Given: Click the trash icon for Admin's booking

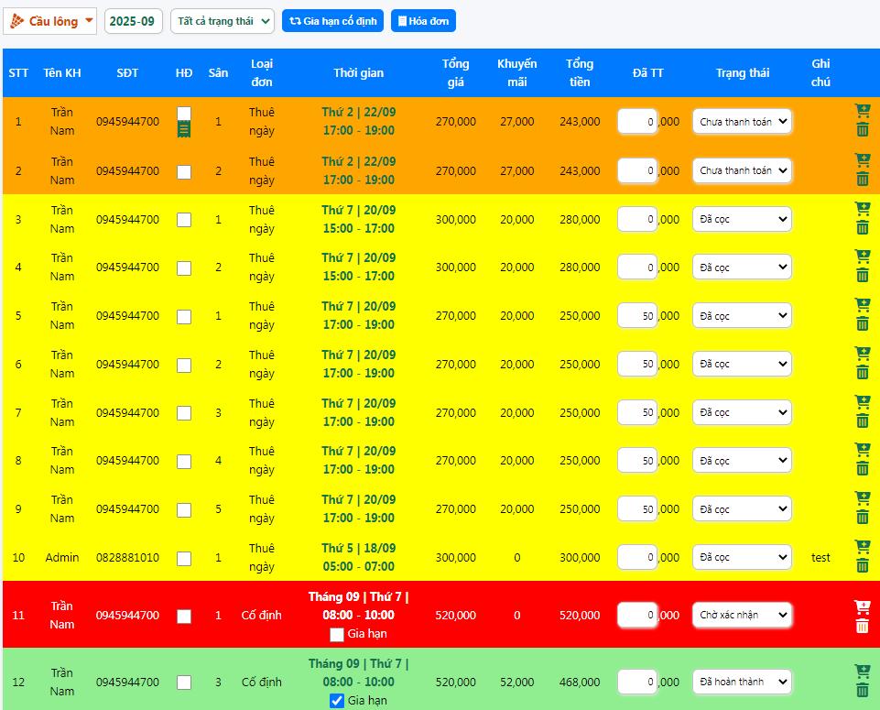Looking at the screenshot, I should tap(862, 566).
